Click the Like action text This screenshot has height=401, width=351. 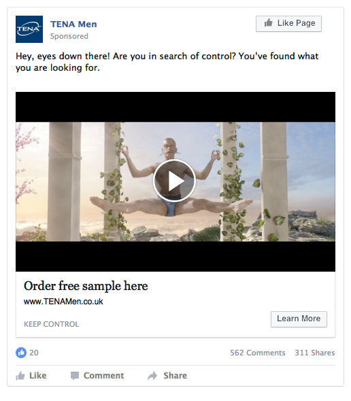pos(38,376)
